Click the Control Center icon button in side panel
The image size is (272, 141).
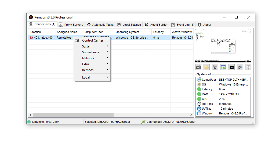(x=198, y=67)
